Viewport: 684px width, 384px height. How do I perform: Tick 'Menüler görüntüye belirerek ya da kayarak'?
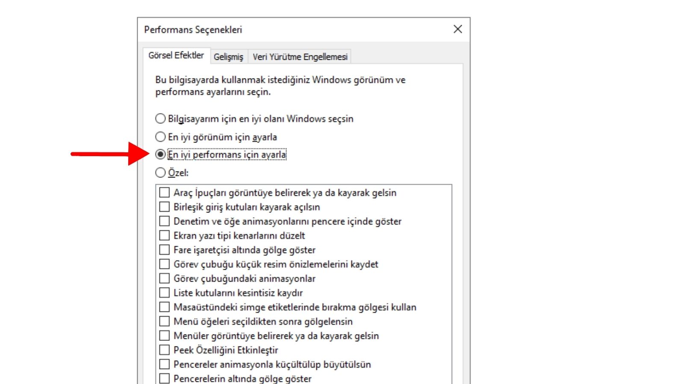(x=165, y=335)
